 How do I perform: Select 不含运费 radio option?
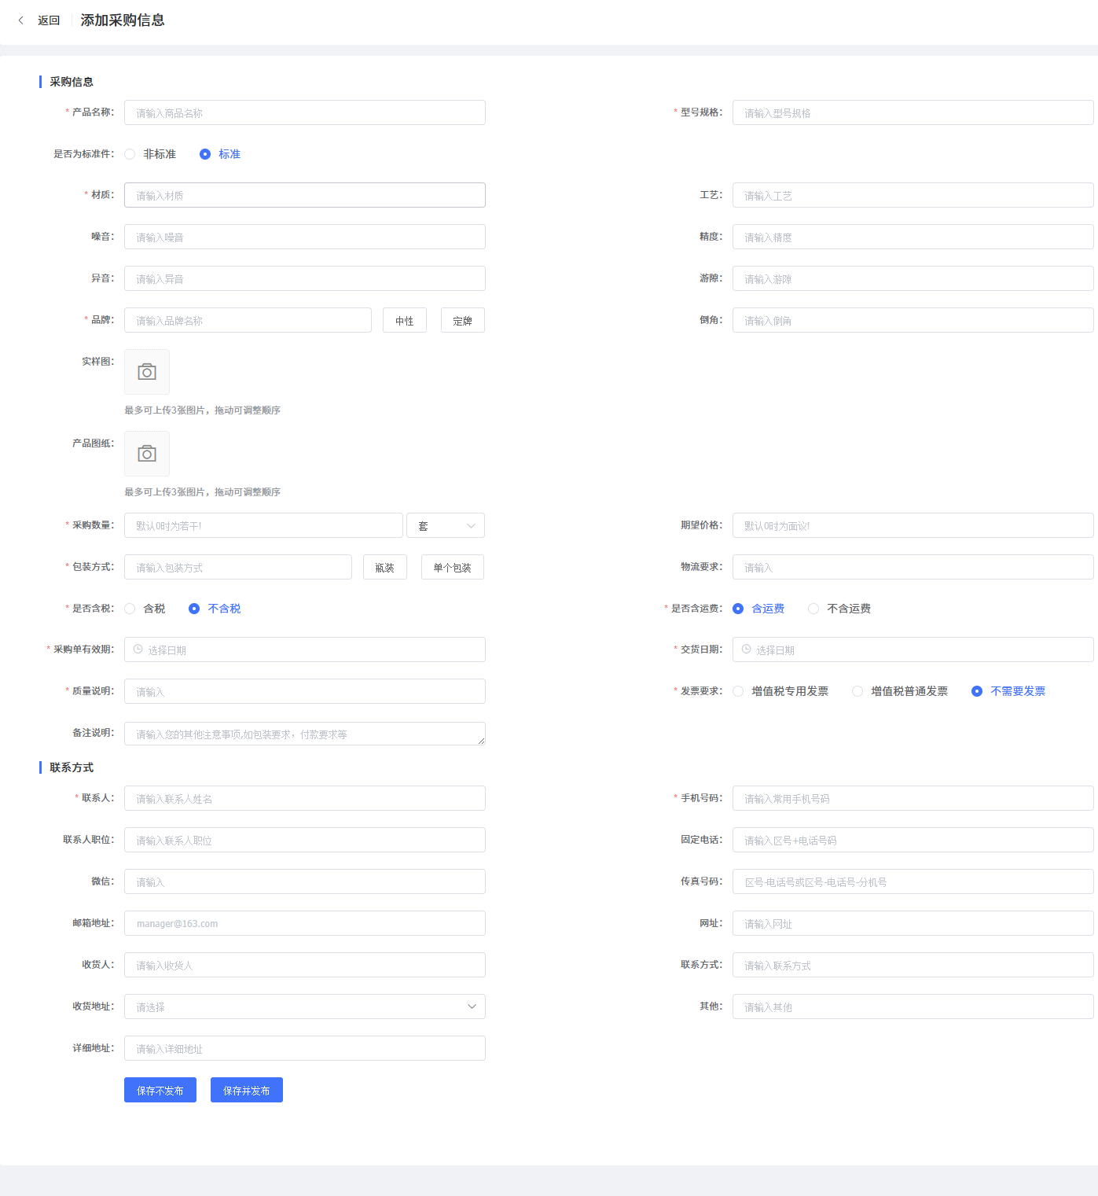tap(814, 609)
